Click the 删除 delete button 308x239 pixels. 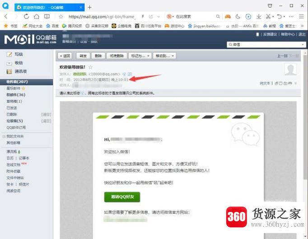pyautogui.click(x=98, y=56)
